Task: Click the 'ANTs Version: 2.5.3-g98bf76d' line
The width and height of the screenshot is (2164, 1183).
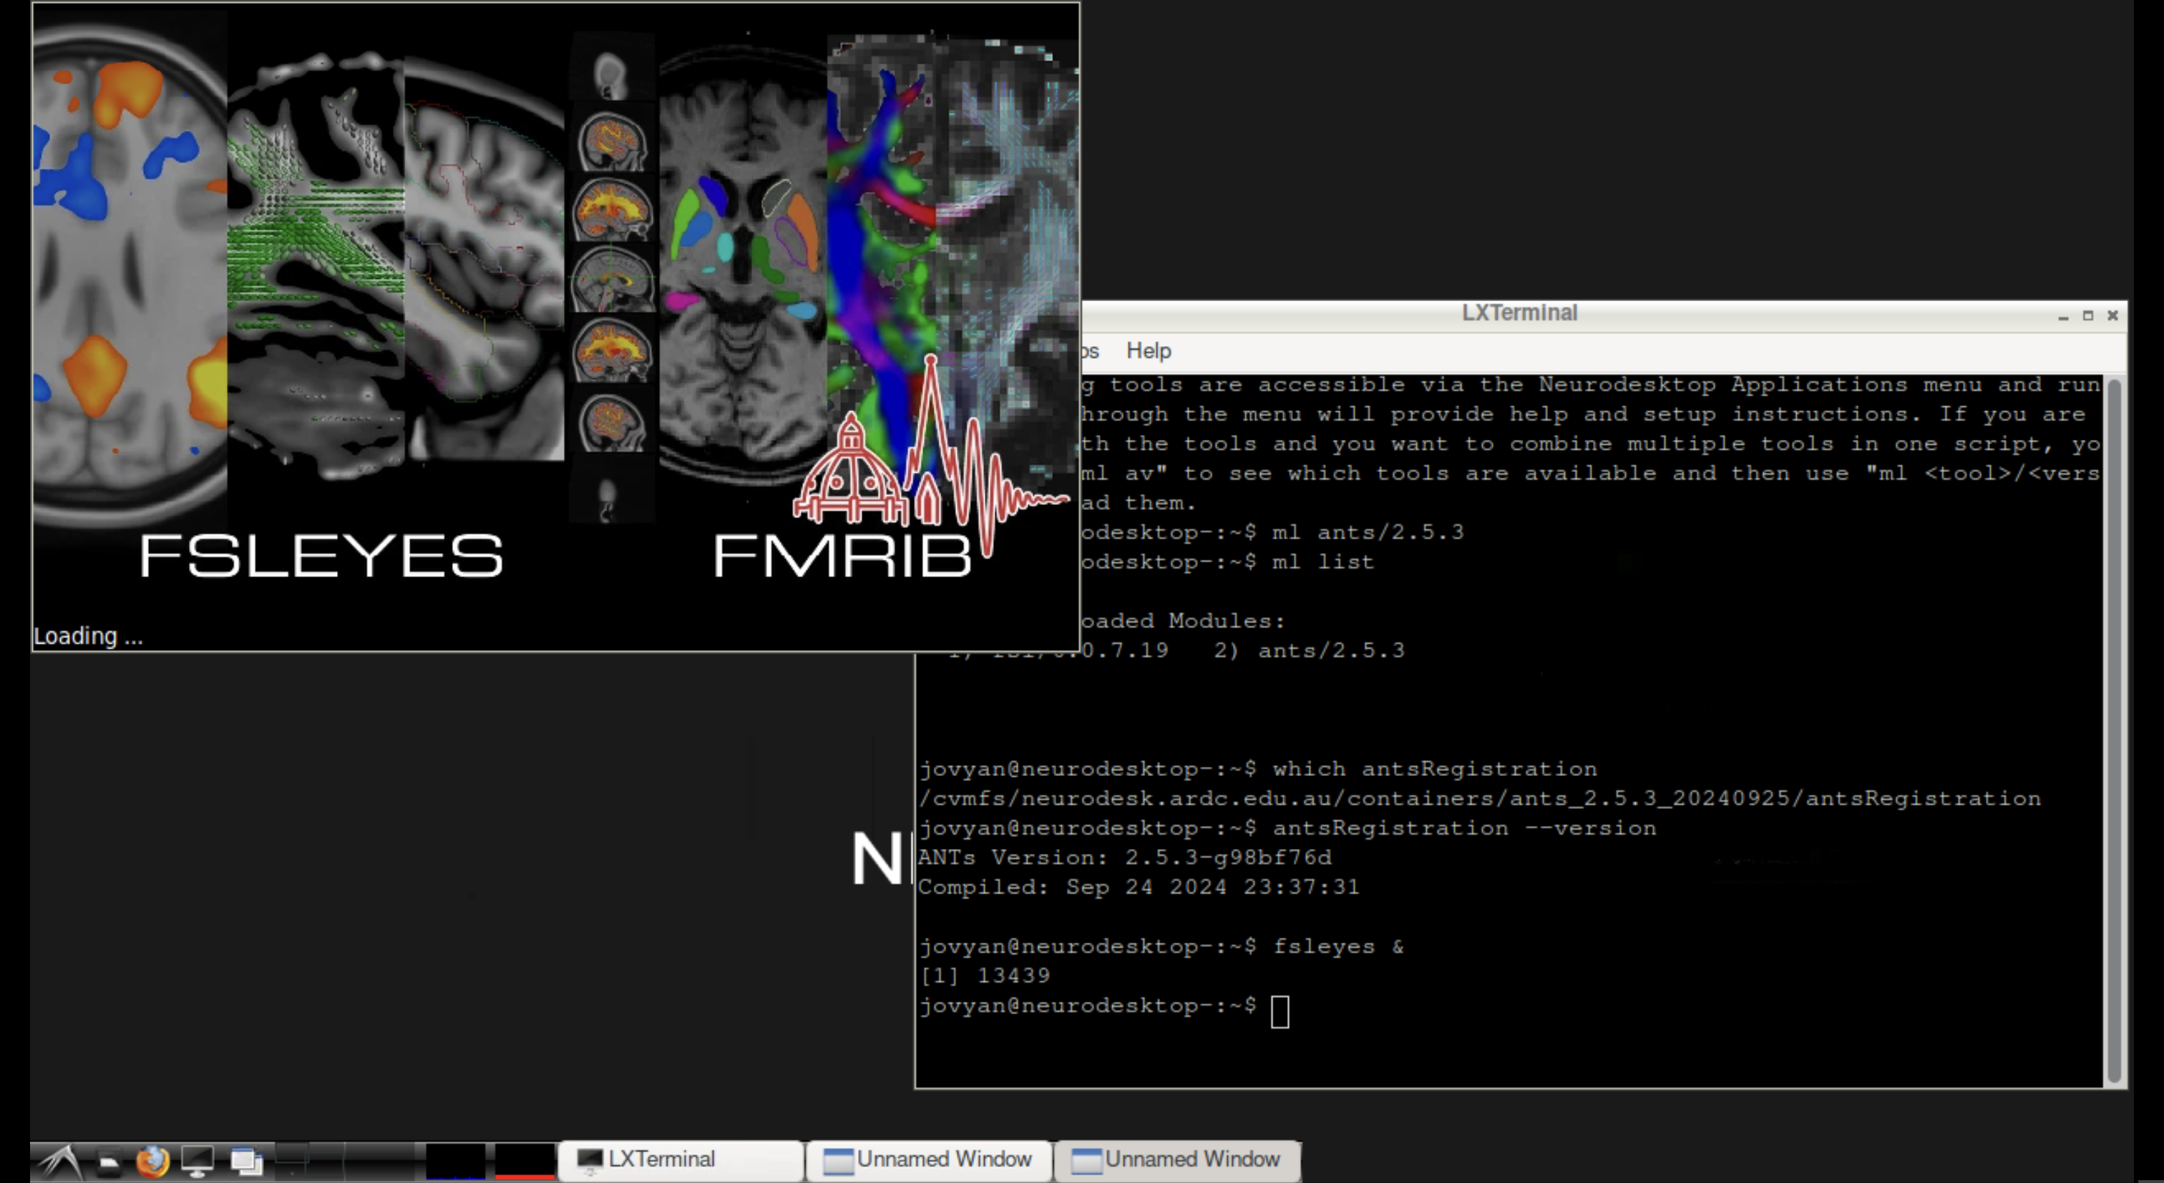Action: tap(1125, 858)
